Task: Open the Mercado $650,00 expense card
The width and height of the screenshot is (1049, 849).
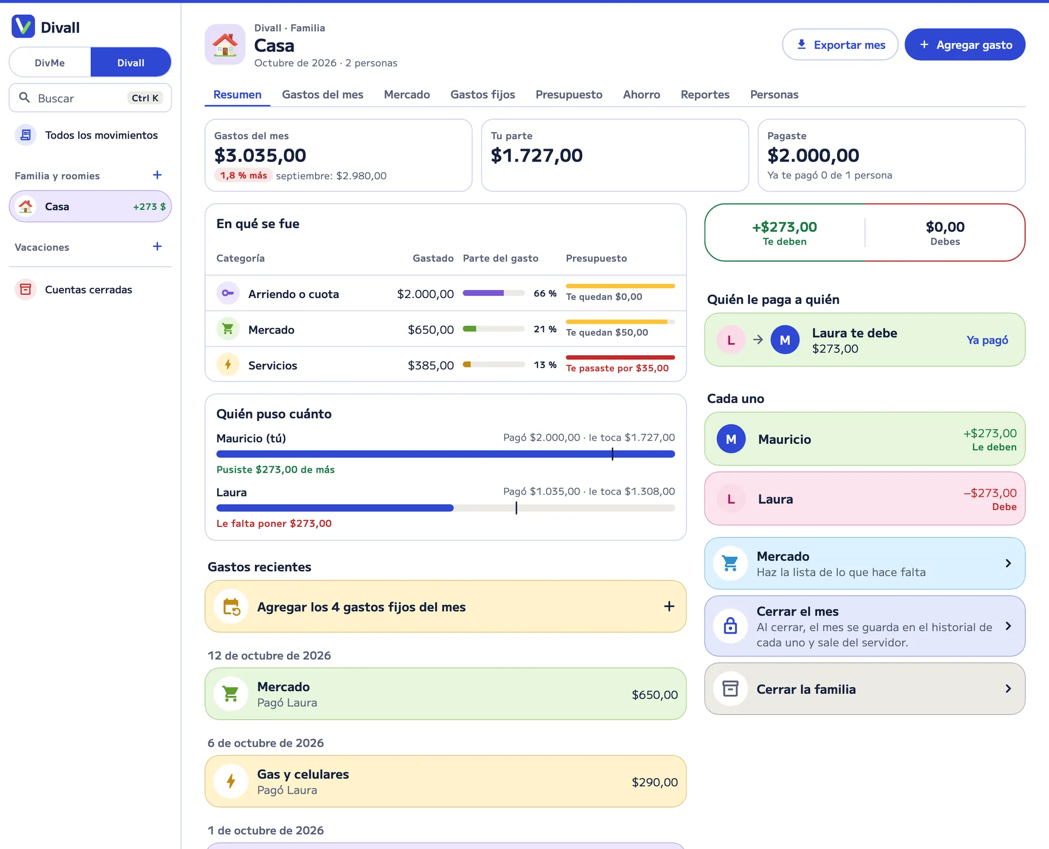Action: click(x=445, y=694)
